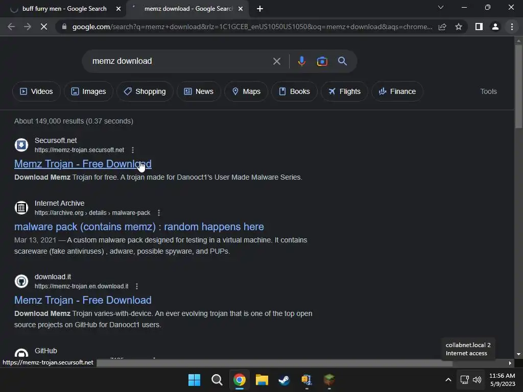Filter results by Flights
The height and width of the screenshot is (392, 523).
tap(345, 91)
